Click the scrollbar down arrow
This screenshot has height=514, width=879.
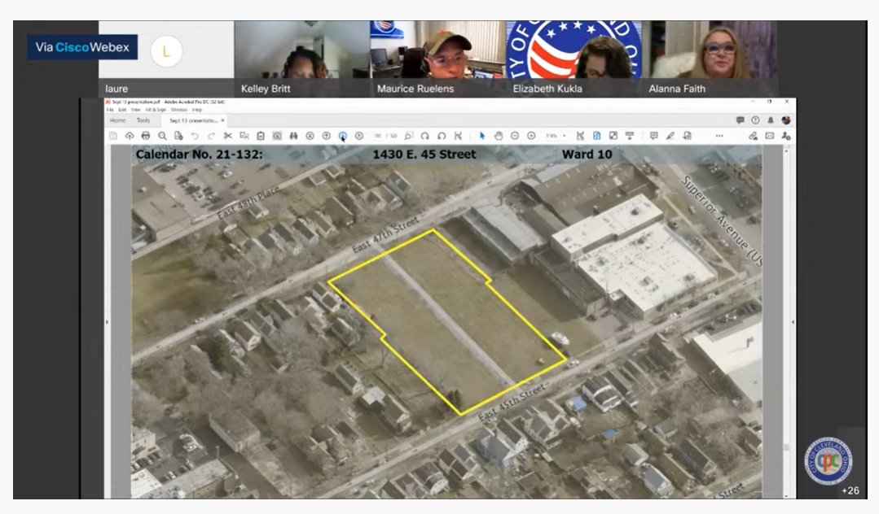786,495
